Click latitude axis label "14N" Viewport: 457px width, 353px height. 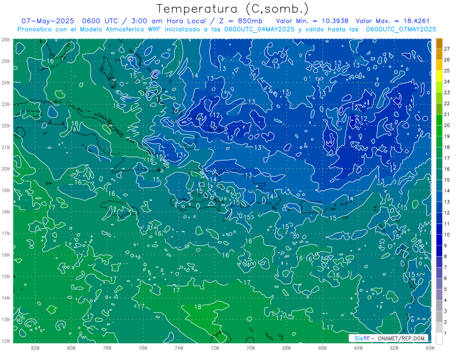coord(6,298)
